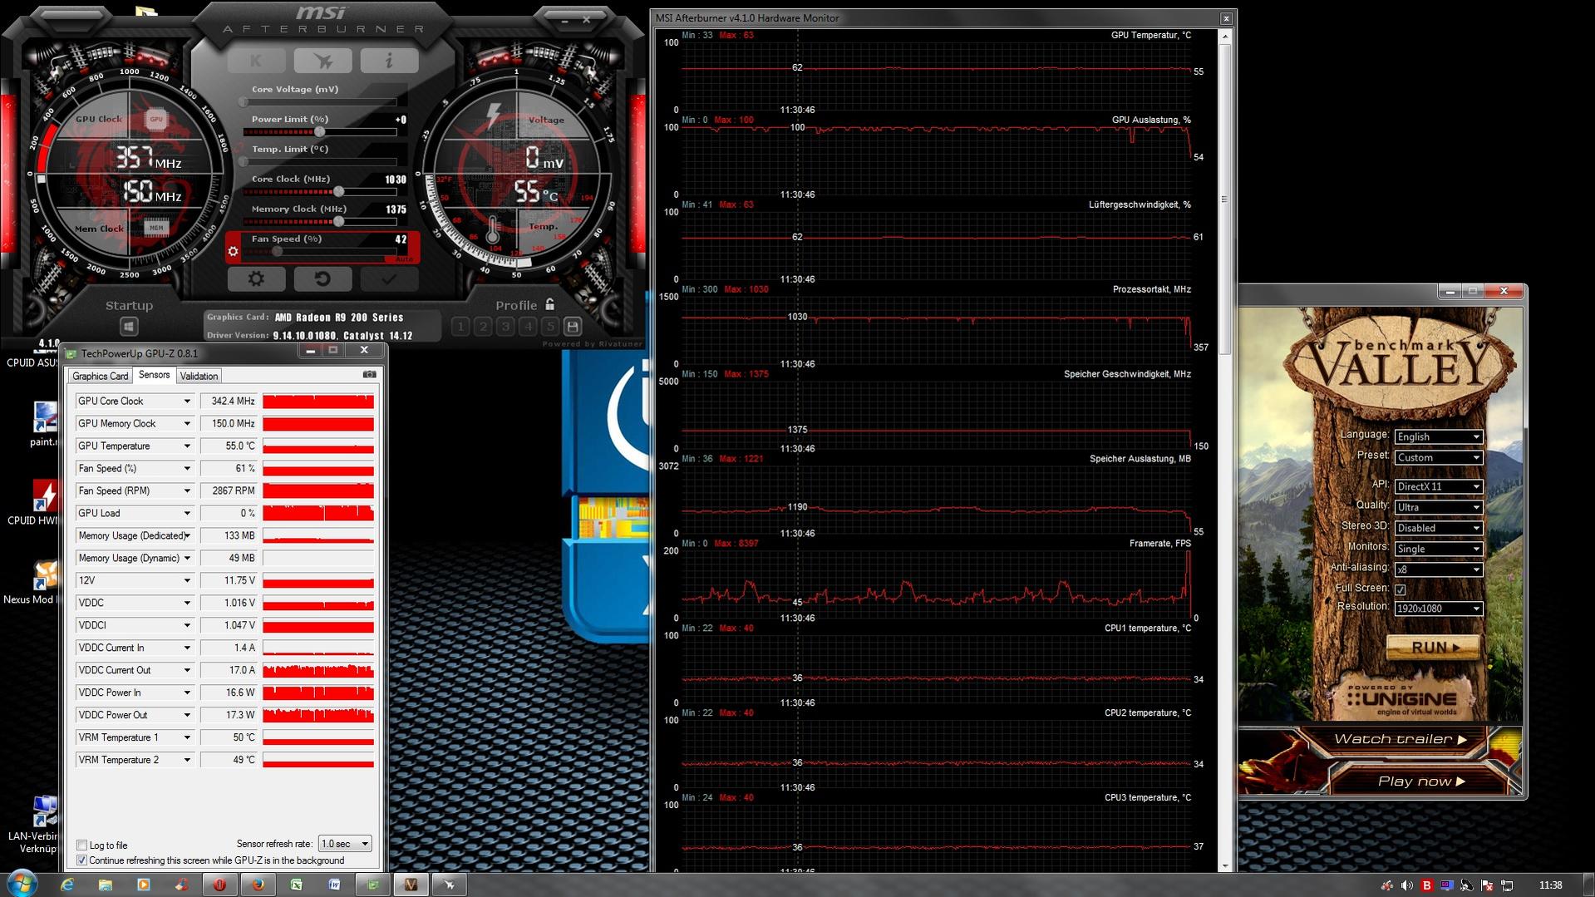
Task: Take GPU-Z screenshot with camera icon
Action: pos(370,375)
